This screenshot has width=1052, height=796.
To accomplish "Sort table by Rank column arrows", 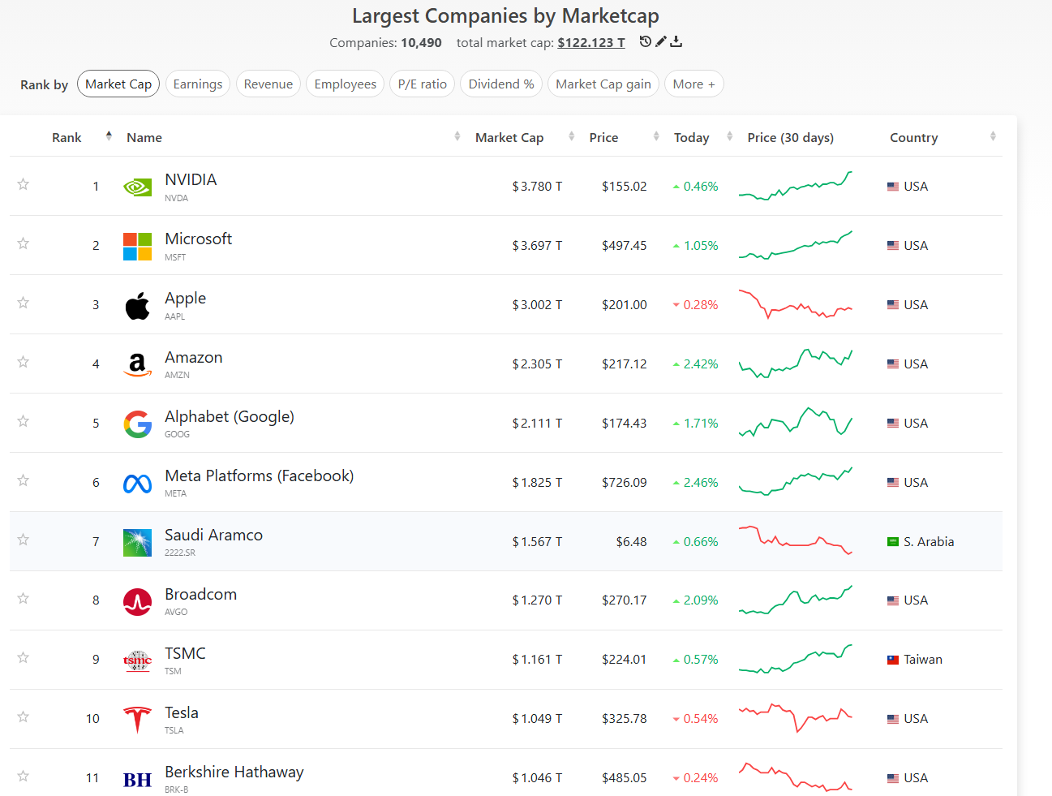I will pyautogui.click(x=109, y=136).
